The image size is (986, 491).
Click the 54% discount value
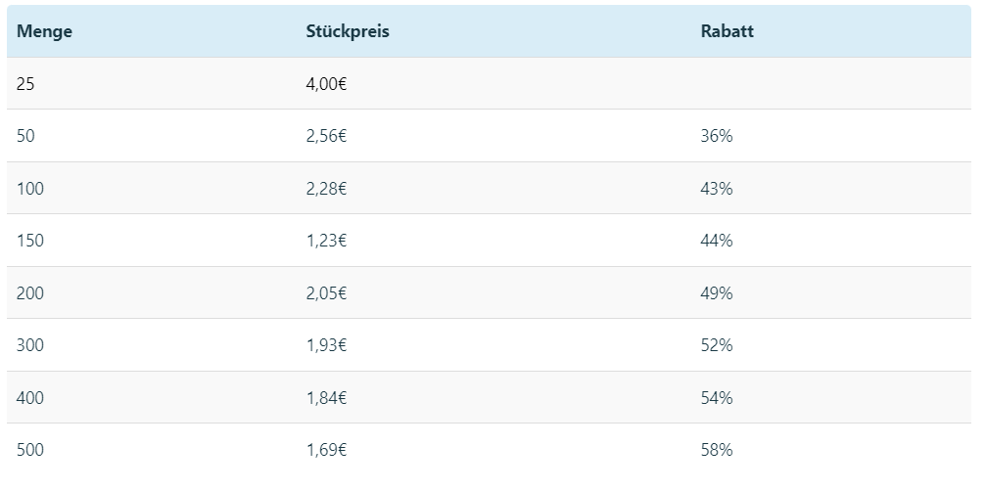[x=717, y=397]
